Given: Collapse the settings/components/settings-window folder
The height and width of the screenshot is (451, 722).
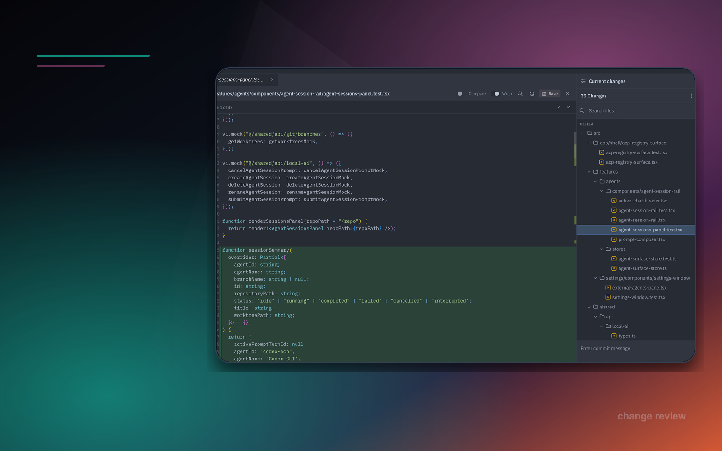Looking at the screenshot, I should tap(596, 278).
